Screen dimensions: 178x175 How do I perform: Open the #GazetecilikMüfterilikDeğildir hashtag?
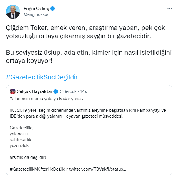click(x=39, y=169)
